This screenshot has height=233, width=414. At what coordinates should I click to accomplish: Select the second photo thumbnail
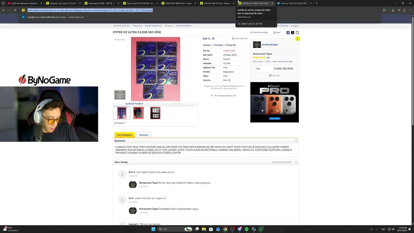point(138,113)
